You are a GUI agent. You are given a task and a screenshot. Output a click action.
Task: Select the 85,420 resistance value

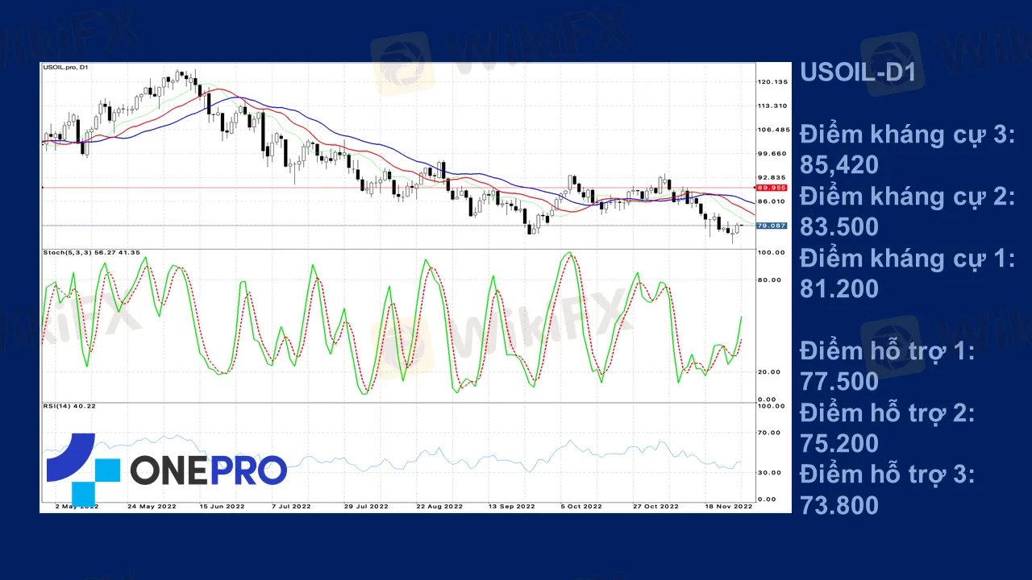point(839,165)
